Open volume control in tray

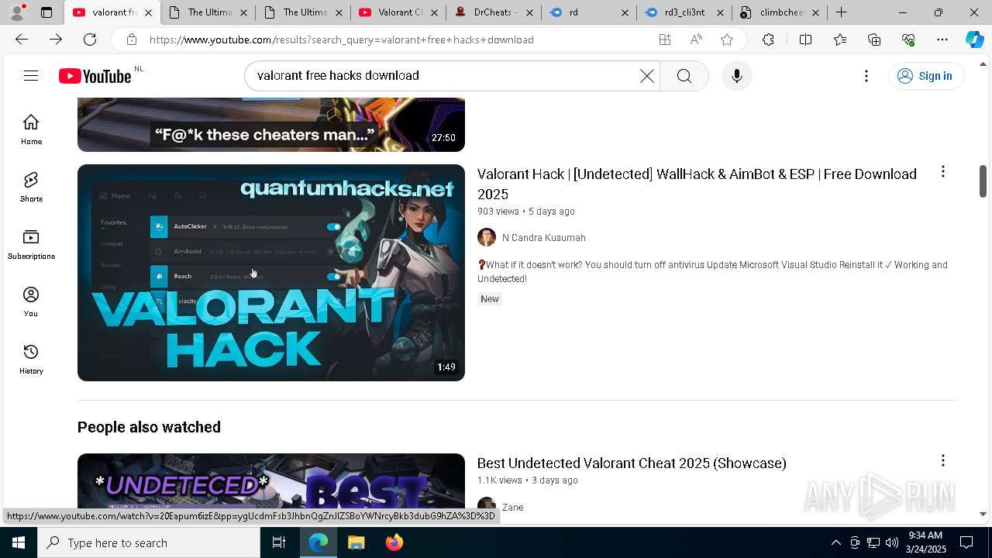point(891,542)
